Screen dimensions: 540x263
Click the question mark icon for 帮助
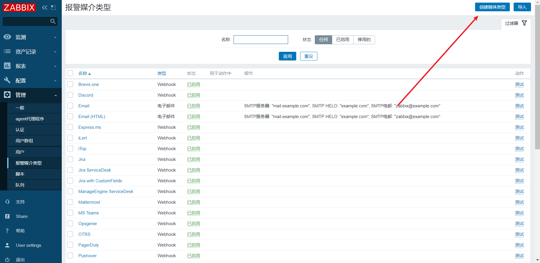coord(7,231)
